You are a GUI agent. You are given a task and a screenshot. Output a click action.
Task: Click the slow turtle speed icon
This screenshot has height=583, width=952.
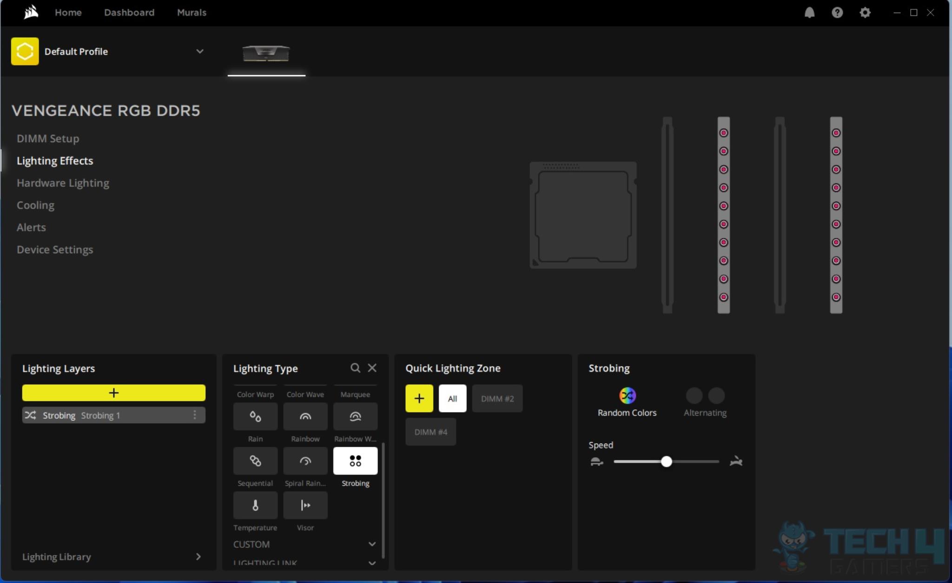[x=596, y=462]
